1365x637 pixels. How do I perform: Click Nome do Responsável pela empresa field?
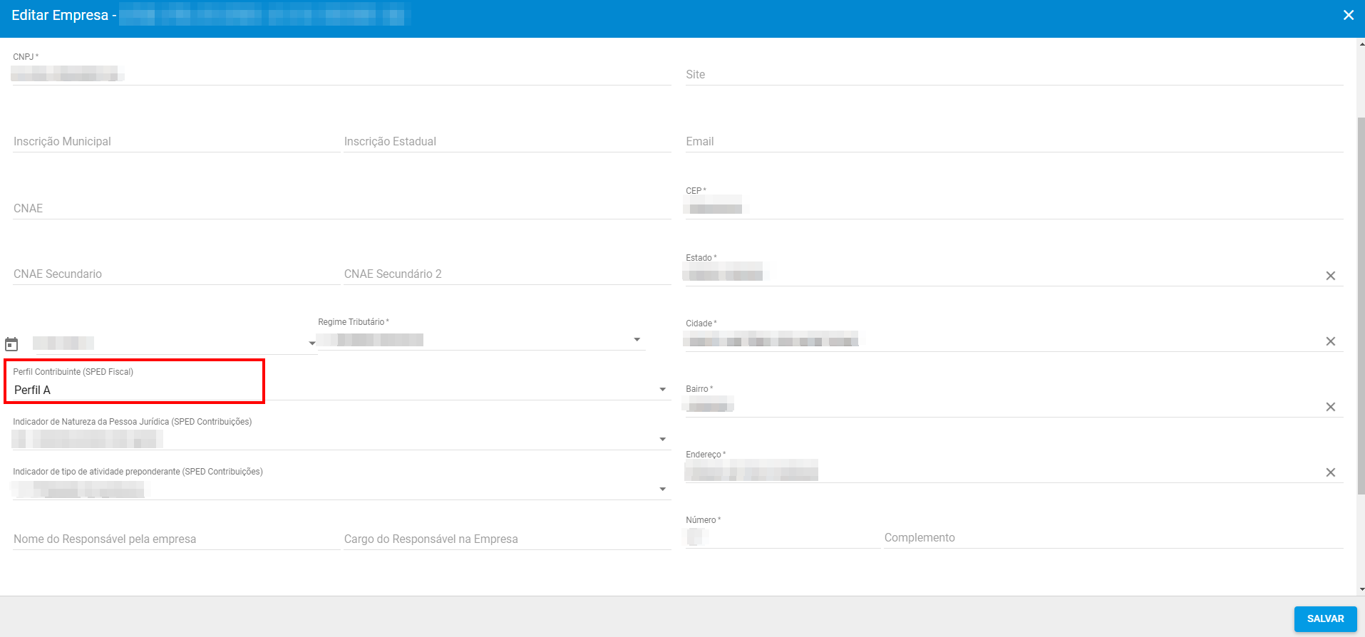click(176, 539)
